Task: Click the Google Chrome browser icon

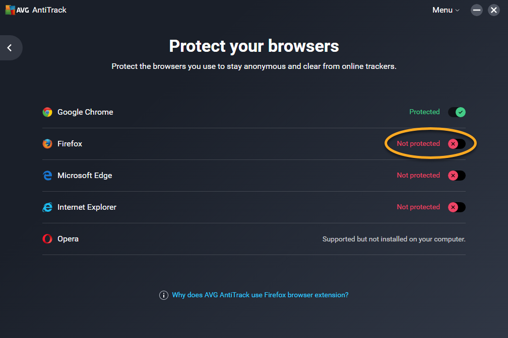Action: click(47, 112)
